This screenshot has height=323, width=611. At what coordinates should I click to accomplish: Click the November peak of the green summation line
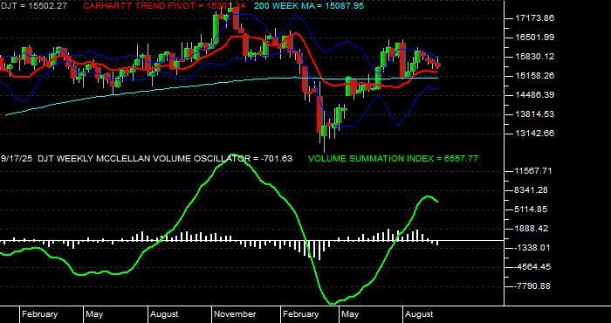click(x=234, y=155)
